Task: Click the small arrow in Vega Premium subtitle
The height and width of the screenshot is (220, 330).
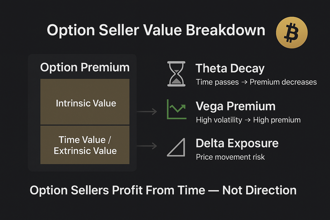Action: [x=247, y=120]
